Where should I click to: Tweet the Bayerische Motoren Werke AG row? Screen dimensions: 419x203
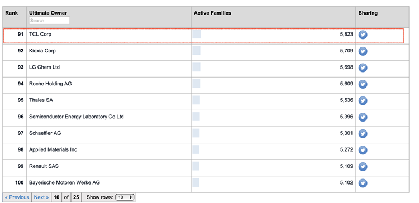click(363, 183)
